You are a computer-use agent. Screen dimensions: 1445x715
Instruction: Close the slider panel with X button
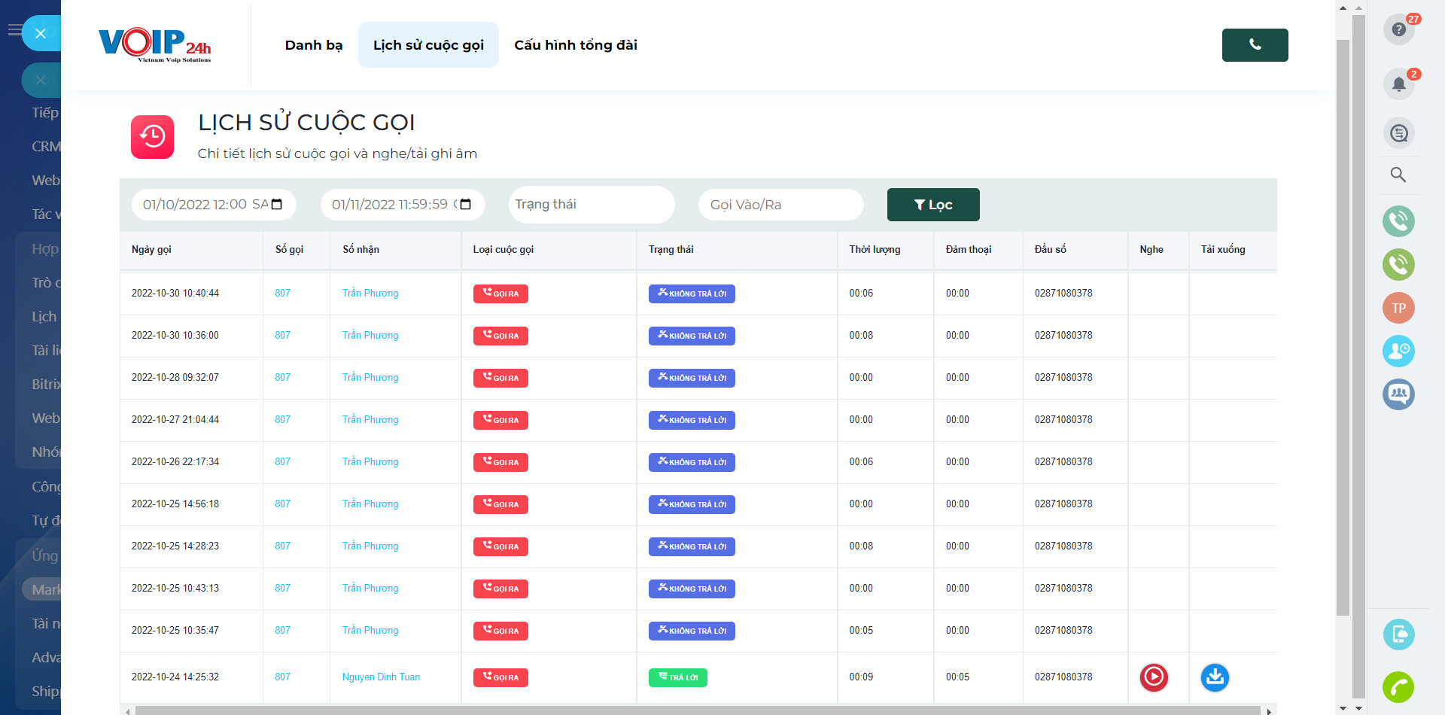coord(41,33)
